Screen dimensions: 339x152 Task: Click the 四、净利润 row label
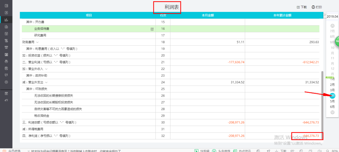point(46,136)
